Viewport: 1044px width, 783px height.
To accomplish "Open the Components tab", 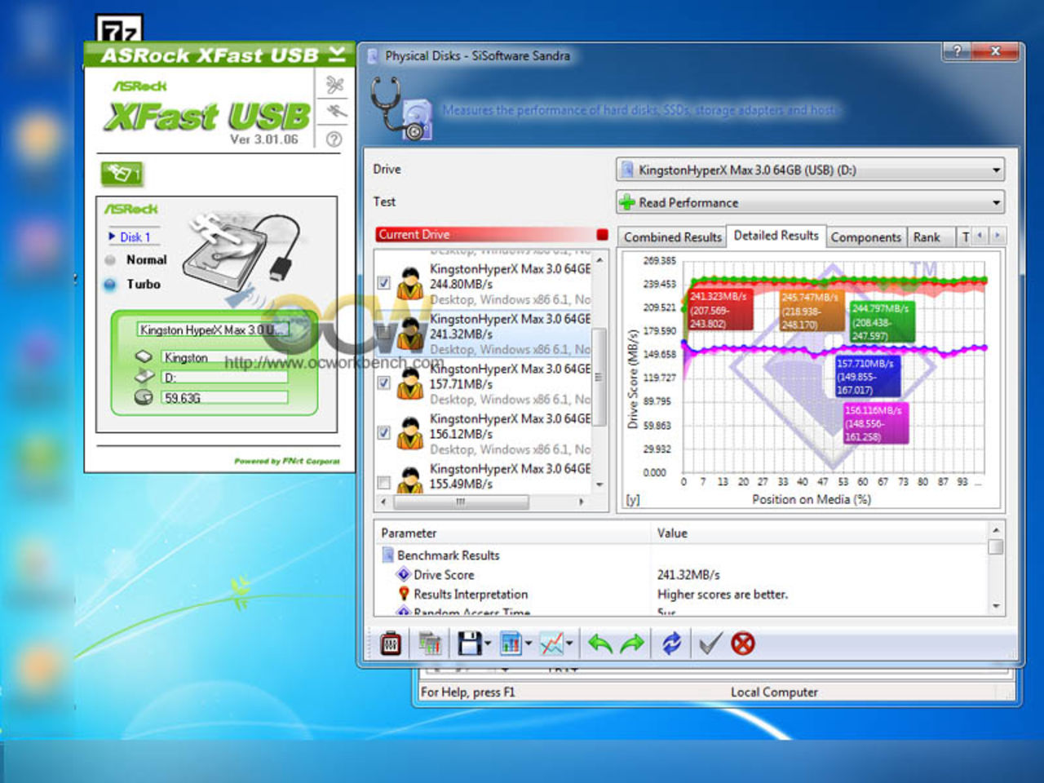I will click(x=865, y=237).
